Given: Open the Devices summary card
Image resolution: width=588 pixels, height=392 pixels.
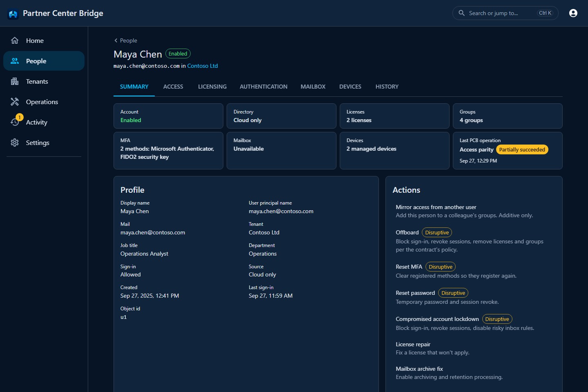Looking at the screenshot, I should coord(394,151).
